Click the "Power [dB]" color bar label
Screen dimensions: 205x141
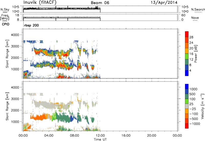(196, 54)
